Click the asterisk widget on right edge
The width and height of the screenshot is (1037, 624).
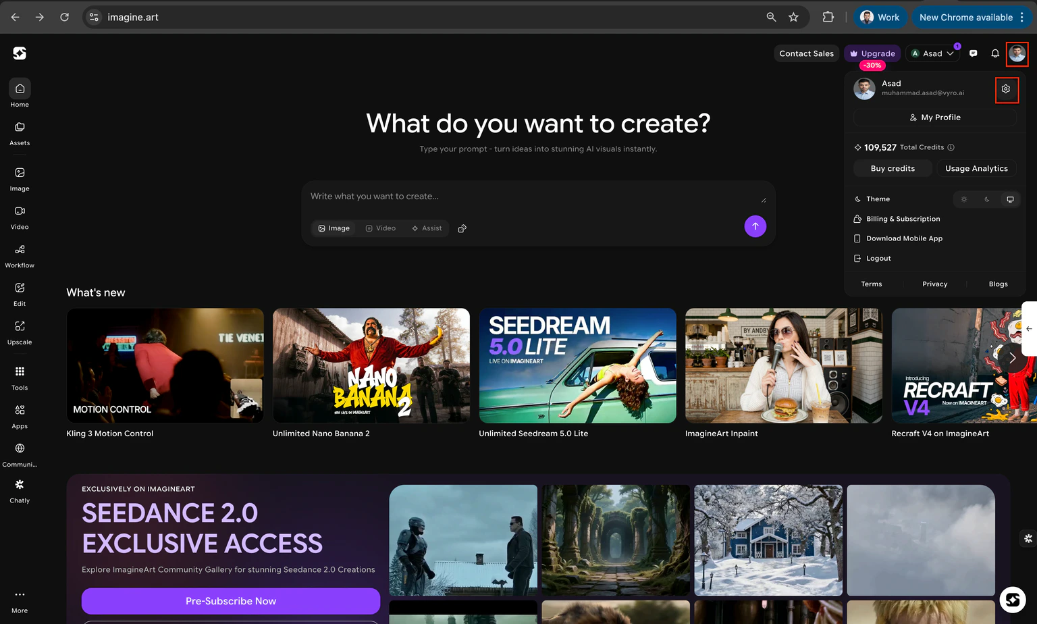pyautogui.click(x=1028, y=538)
